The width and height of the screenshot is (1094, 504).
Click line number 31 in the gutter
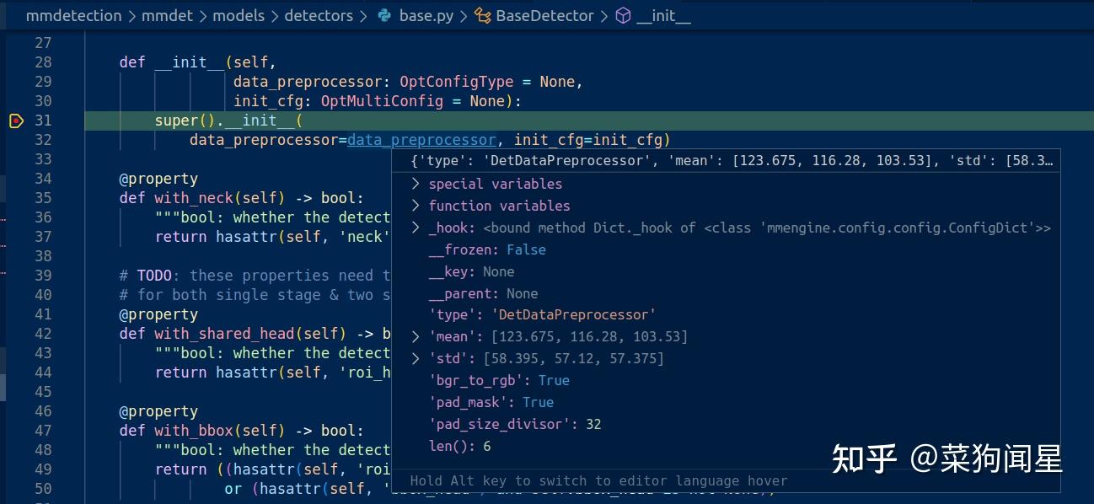pyautogui.click(x=45, y=120)
